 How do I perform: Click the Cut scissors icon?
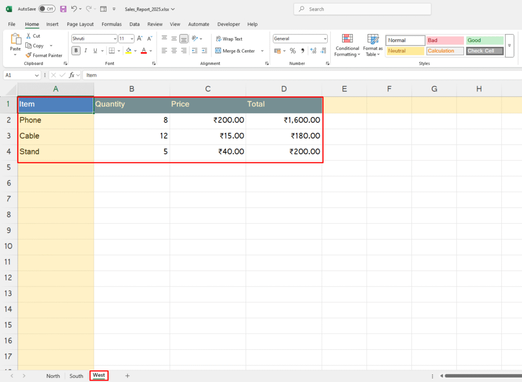tap(29, 36)
